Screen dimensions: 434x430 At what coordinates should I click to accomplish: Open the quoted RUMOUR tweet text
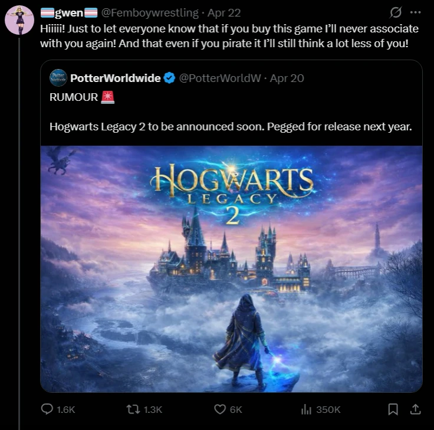pyautogui.click(x=230, y=126)
